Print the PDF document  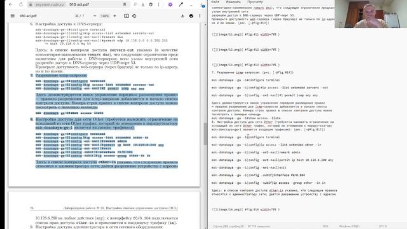[x=191, y=16]
